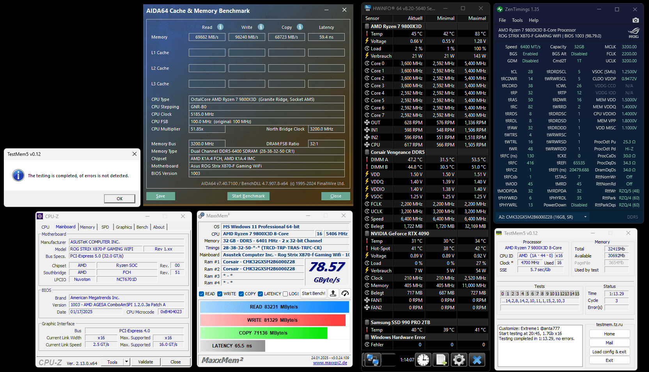Click the MaxxMem upload results icon
649x372 pixels.
point(333,294)
